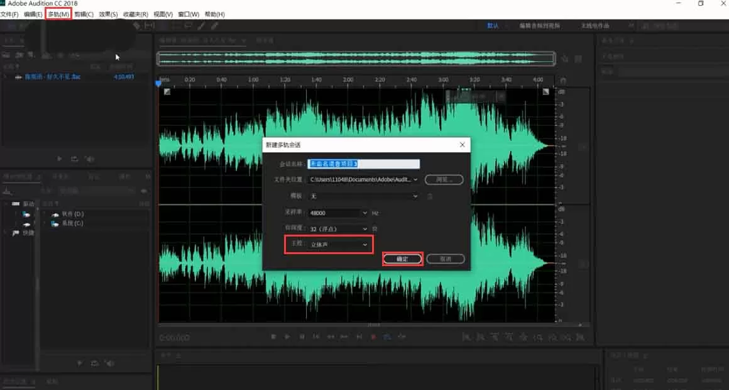This screenshot has height=390, width=729.
Task: Click trash icon beside template dropdown
Action: 430,196
